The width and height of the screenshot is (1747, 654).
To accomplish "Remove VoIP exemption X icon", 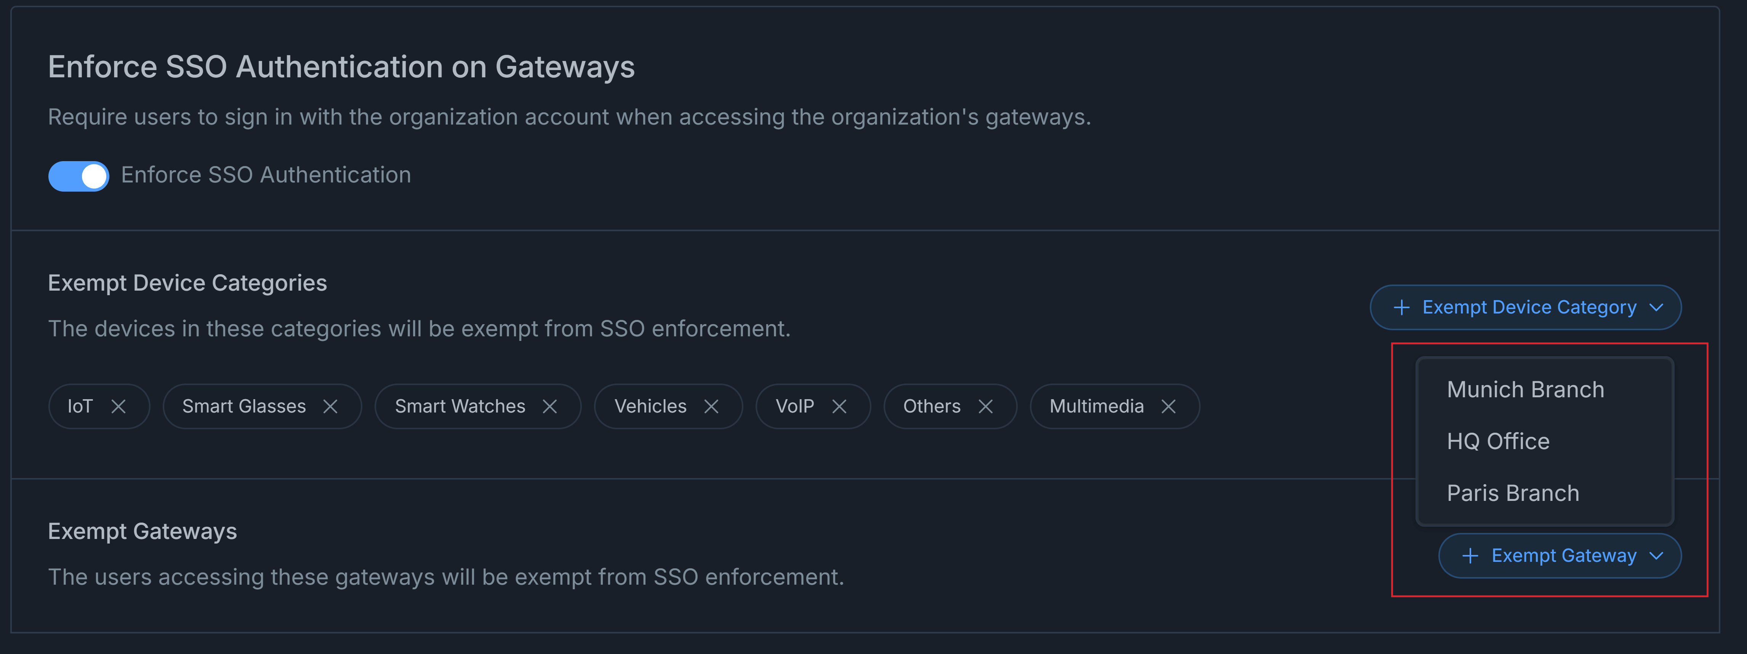I will click(840, 406).
